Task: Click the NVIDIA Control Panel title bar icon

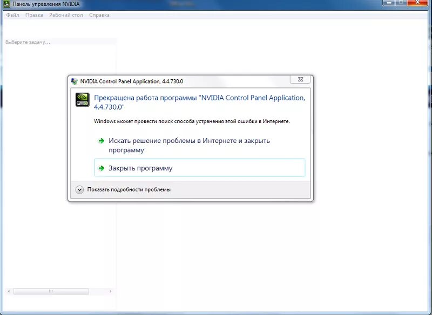Action: coord(7,4)
